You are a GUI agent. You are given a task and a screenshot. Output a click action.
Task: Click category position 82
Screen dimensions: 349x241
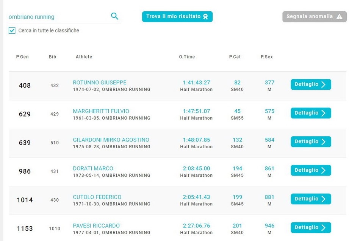point(237,82)
